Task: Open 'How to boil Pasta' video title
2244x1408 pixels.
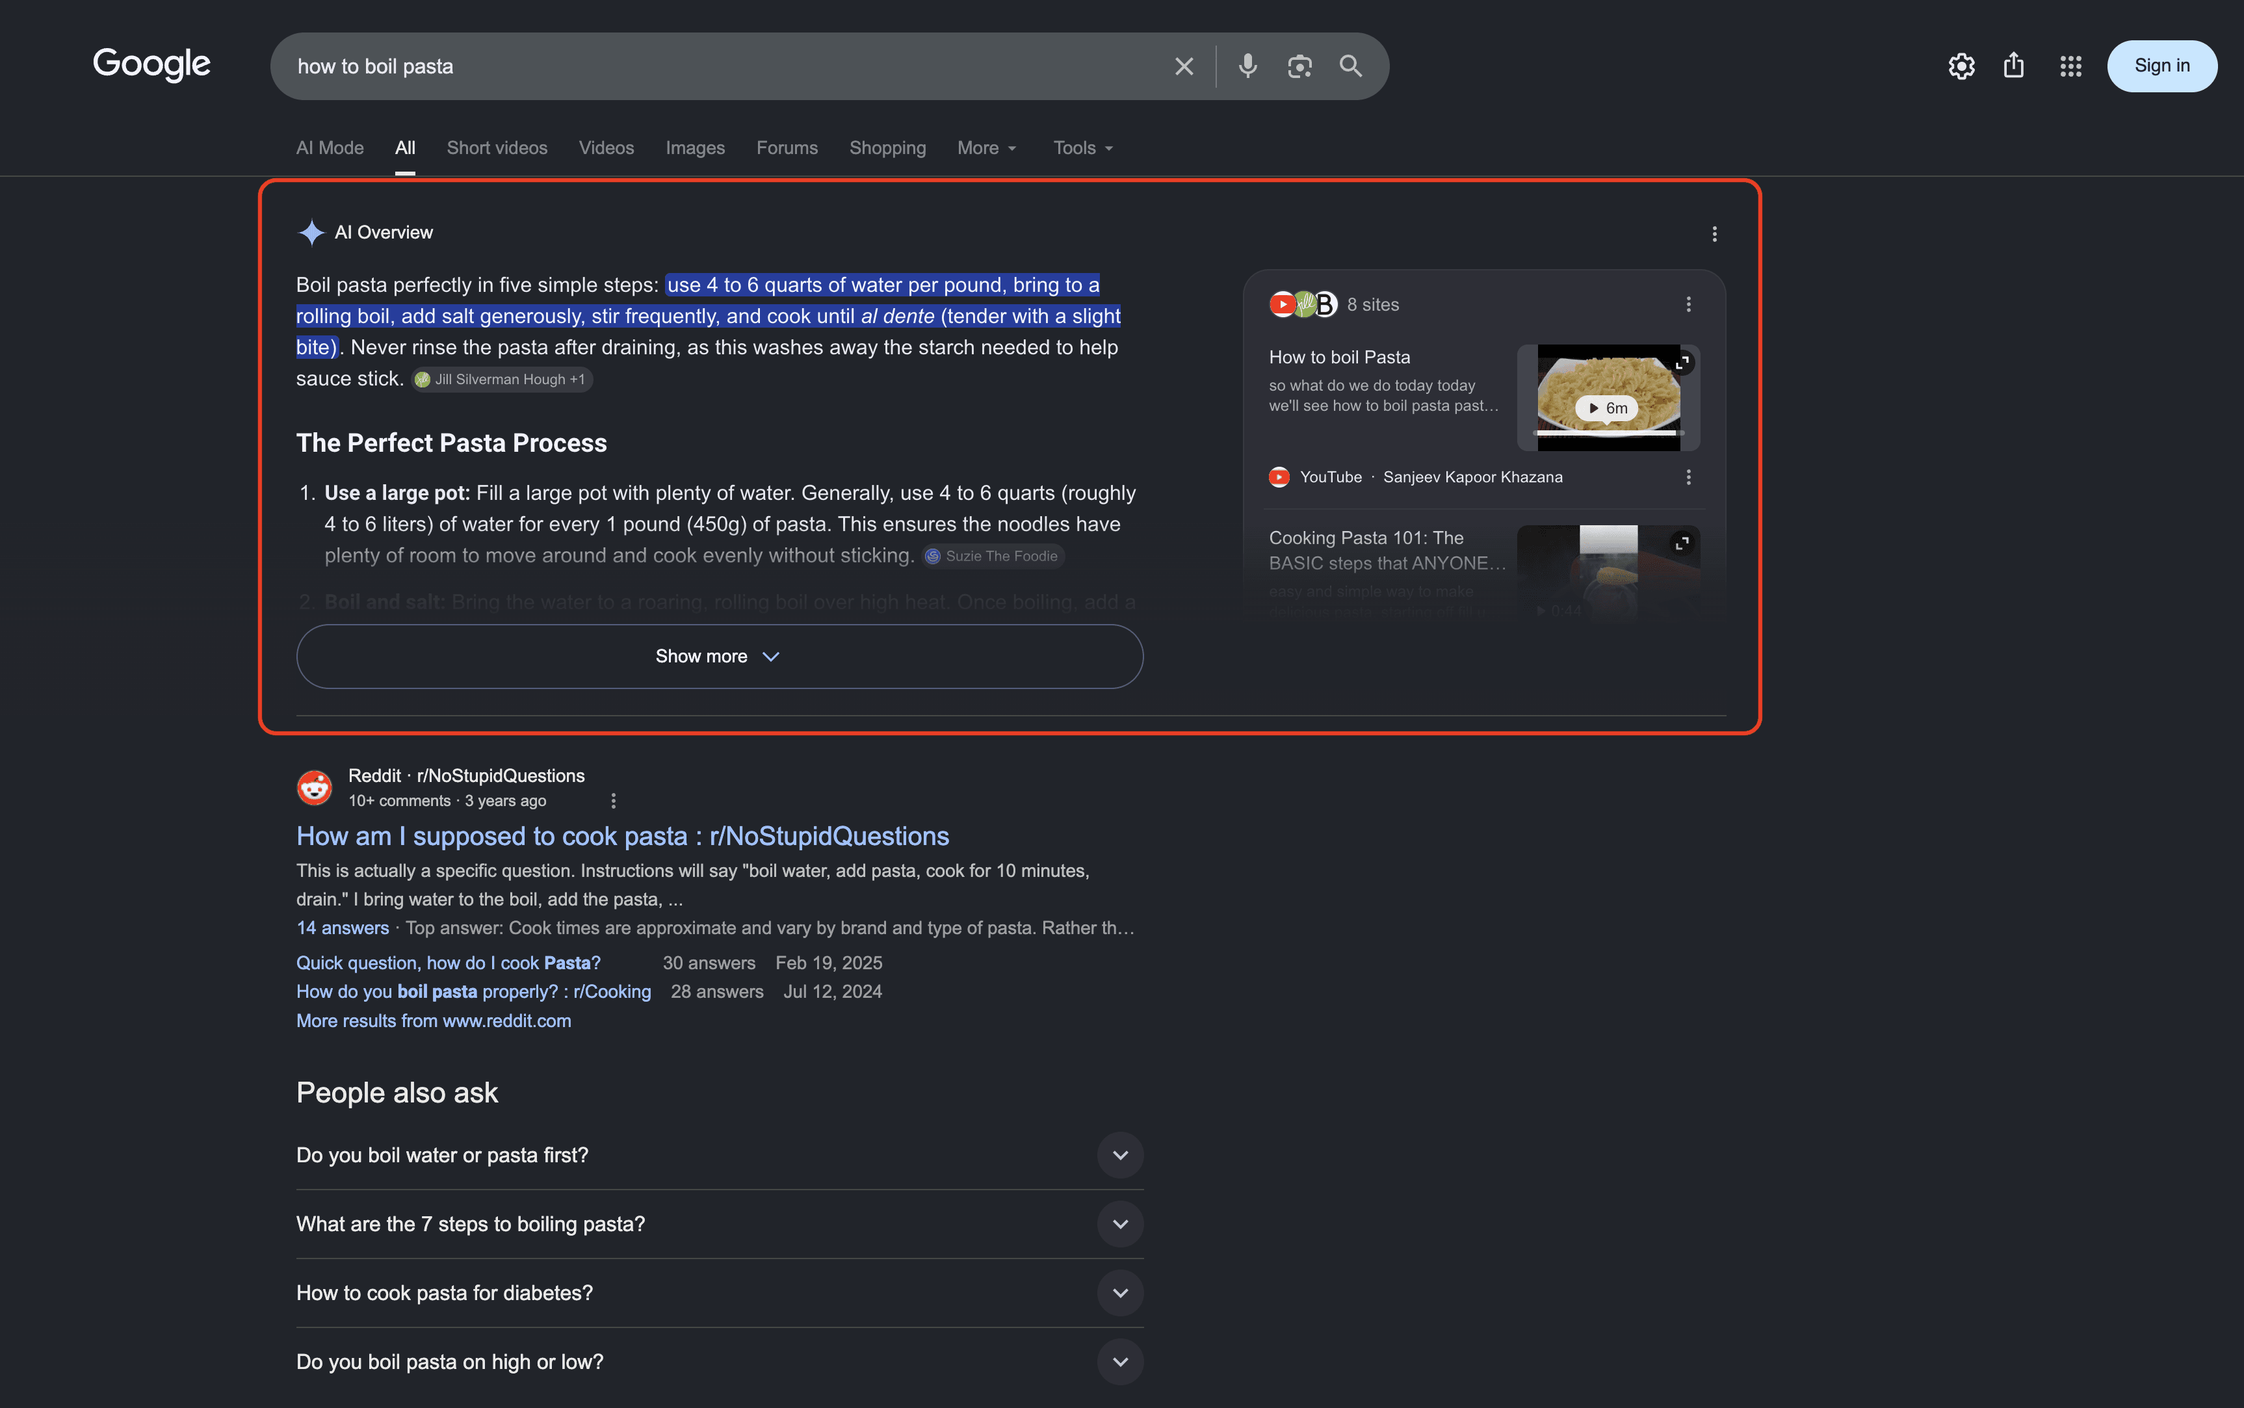Action: coord(1339,358)
